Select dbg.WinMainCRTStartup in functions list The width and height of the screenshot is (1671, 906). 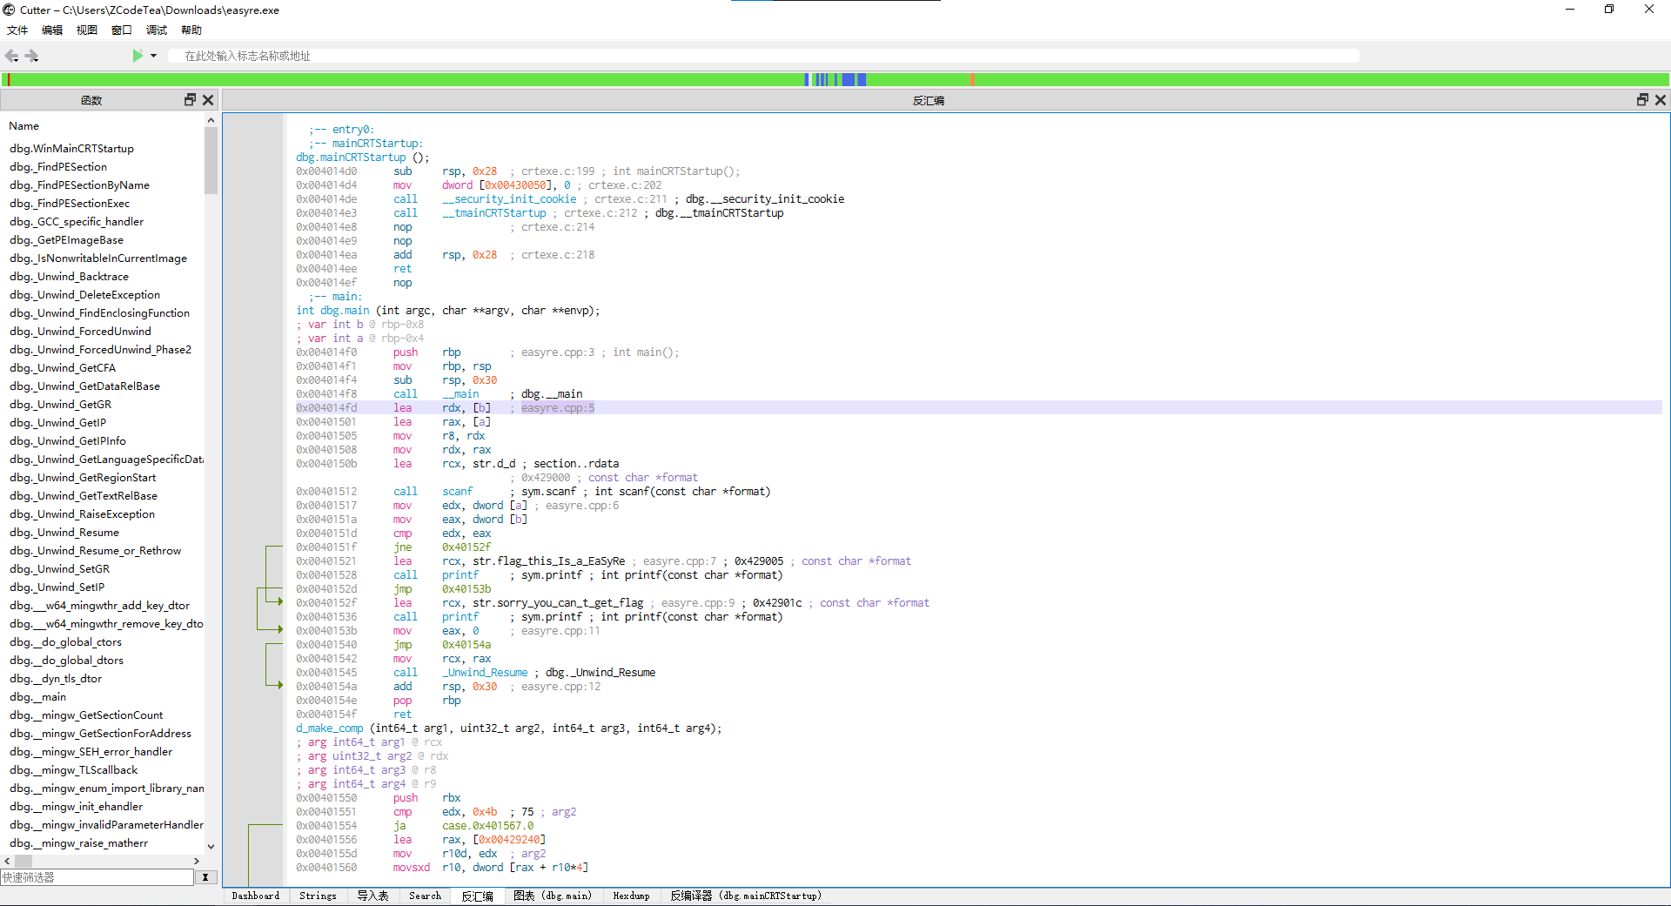click(71, 149)
